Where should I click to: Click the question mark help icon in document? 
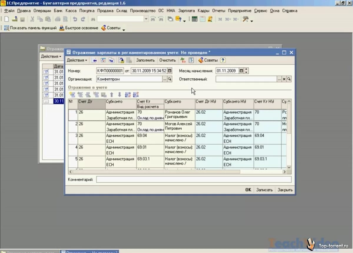click(x=223, y=60)
